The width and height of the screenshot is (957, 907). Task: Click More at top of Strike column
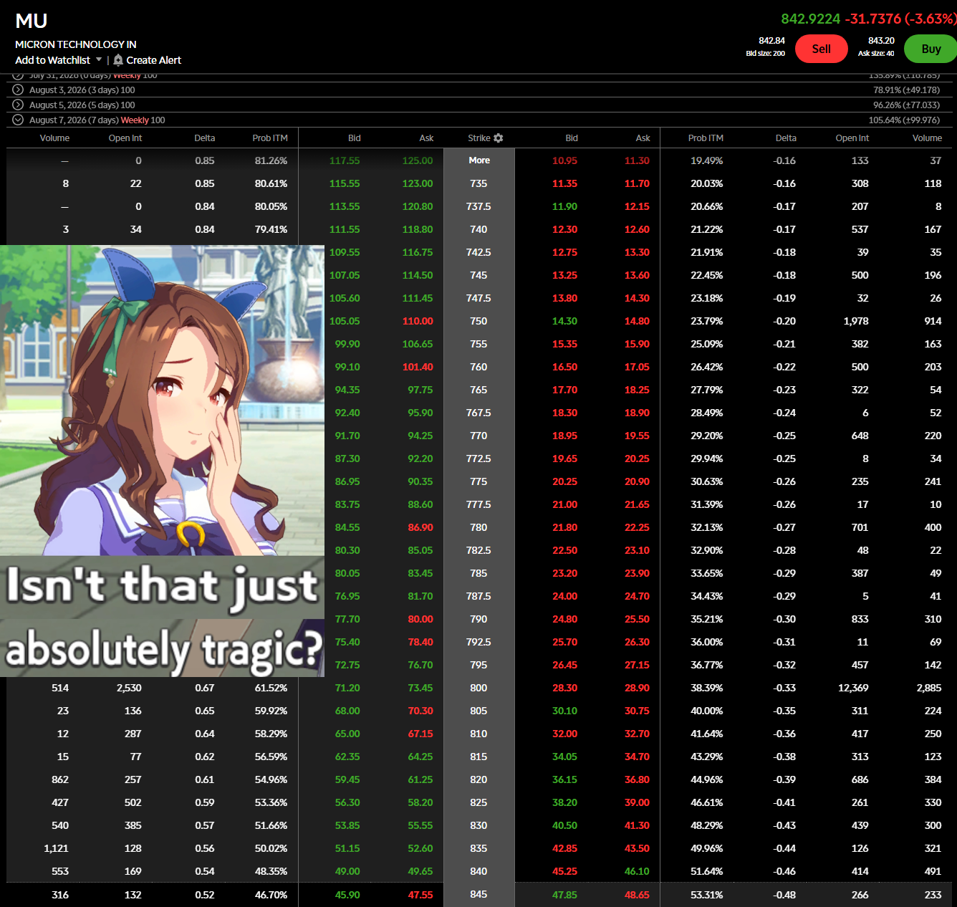479,160
